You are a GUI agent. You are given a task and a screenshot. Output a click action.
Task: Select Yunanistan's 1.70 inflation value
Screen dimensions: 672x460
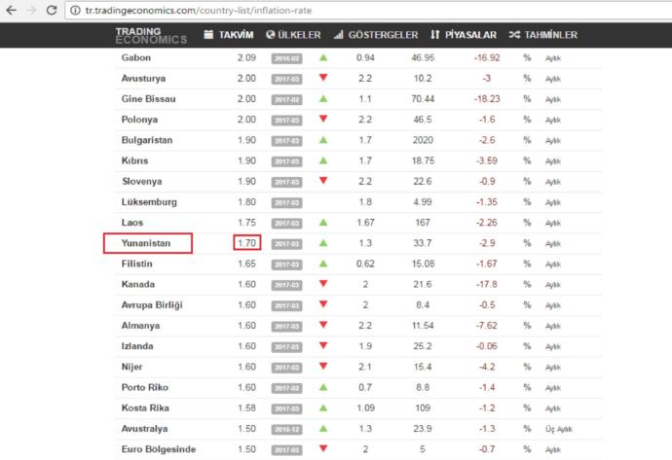pos(246,243)
